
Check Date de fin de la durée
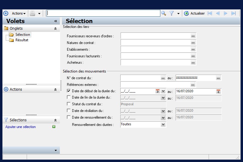(69, 97)
